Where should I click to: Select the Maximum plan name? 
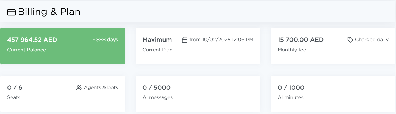point(157,40)
